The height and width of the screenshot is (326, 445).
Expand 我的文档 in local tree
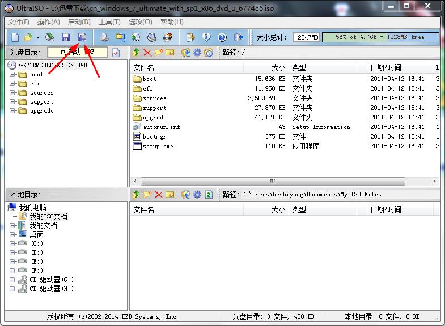point(12,225)
